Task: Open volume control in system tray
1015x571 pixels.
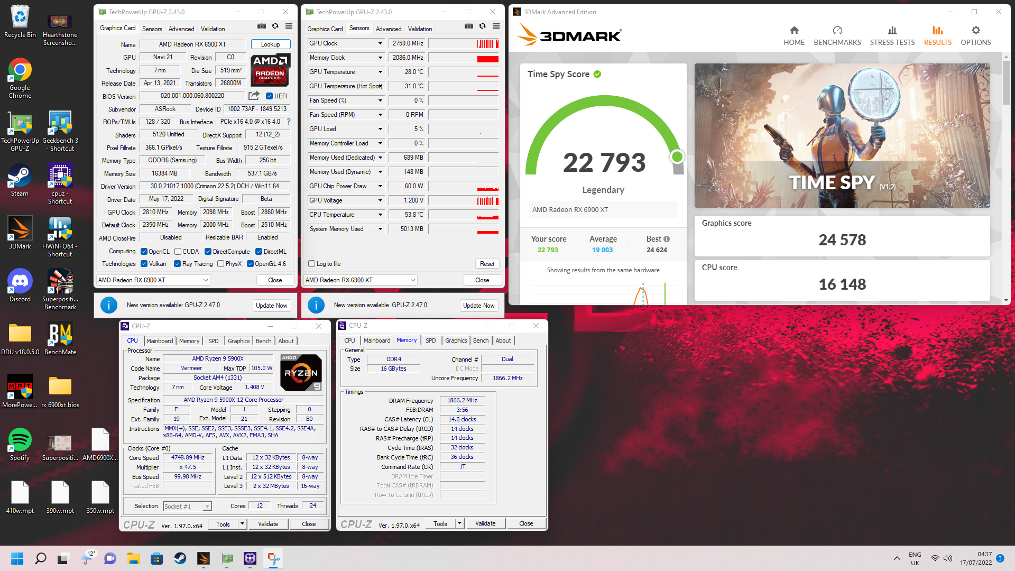Action: tap(948, 558)
